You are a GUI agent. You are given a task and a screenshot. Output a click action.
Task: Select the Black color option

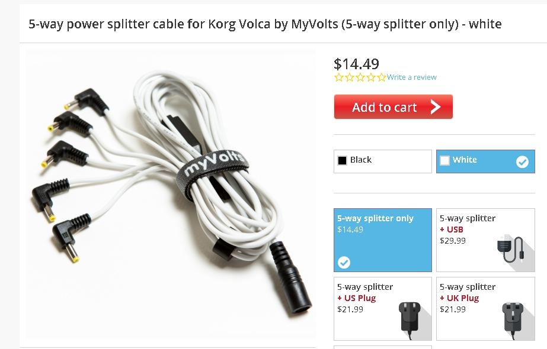click(x=383, y=161)
